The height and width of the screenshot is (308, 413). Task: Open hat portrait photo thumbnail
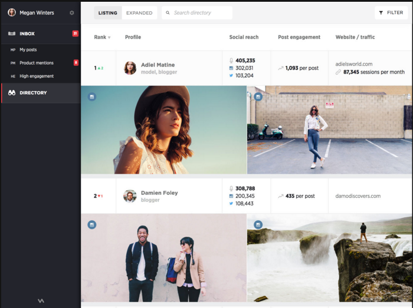point(163,130)
